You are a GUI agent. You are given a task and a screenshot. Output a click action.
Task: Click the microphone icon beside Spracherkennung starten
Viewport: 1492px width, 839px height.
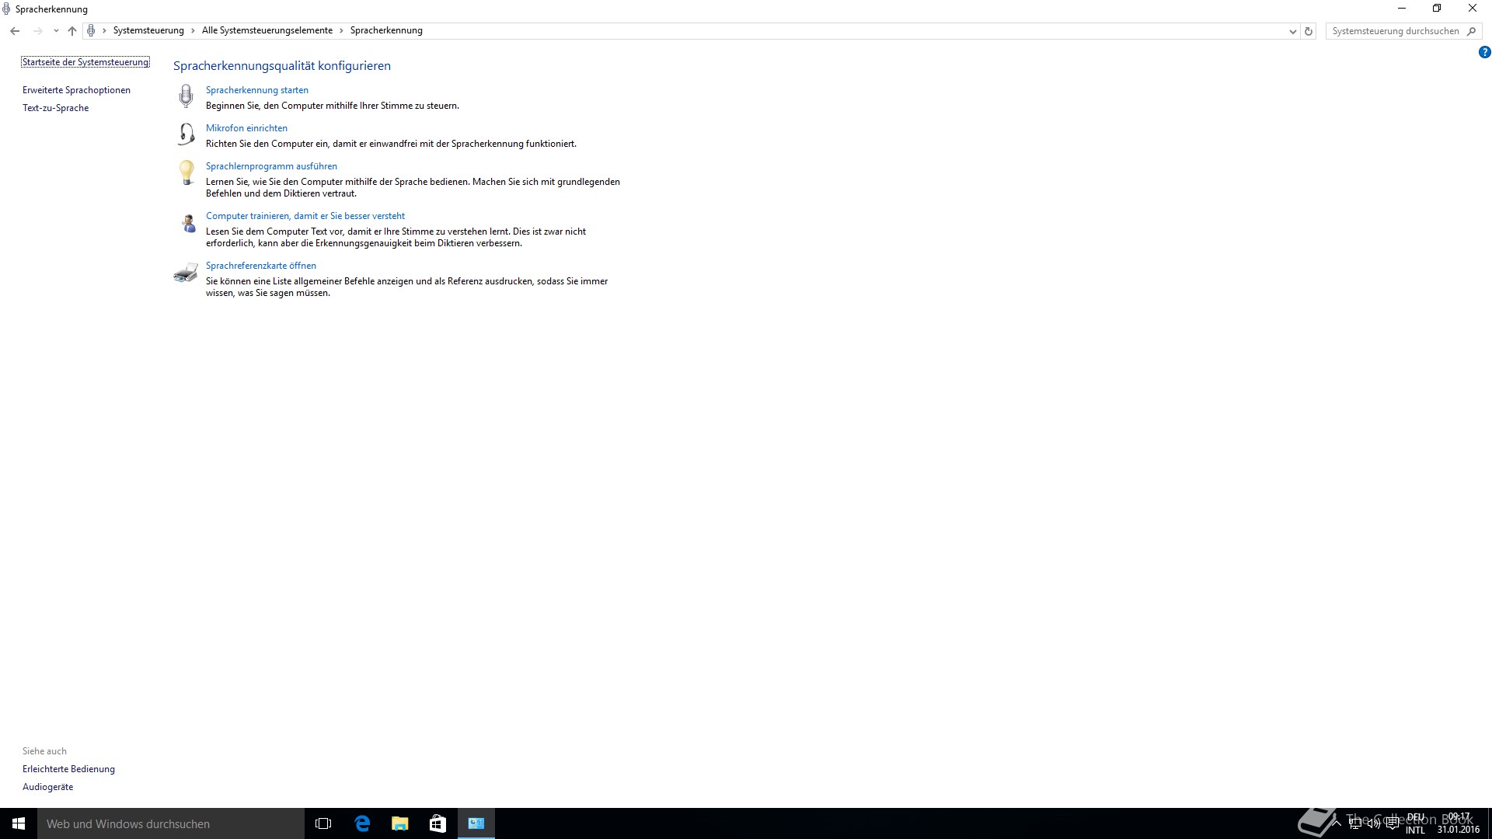coord(186,96)
